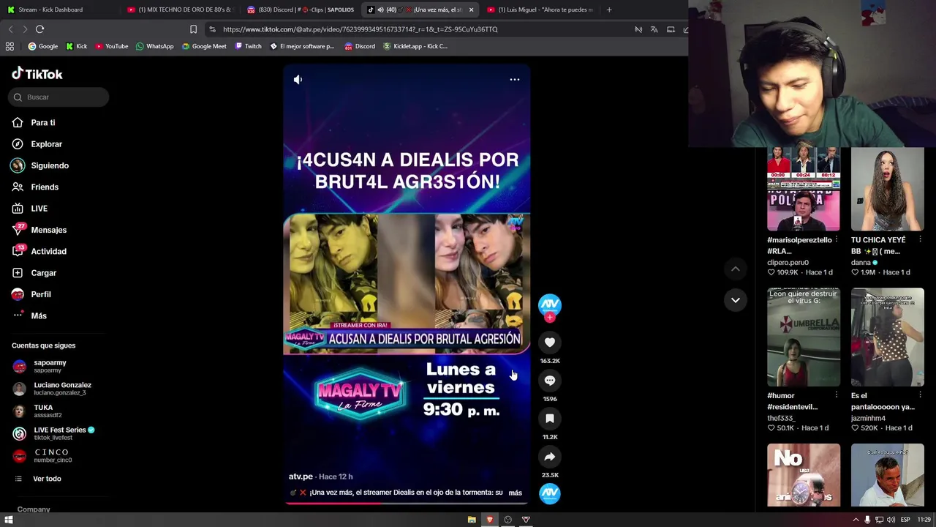The image size is (936, 527).
Task: Open the YouTube bookmark
Action: [112, 46]
